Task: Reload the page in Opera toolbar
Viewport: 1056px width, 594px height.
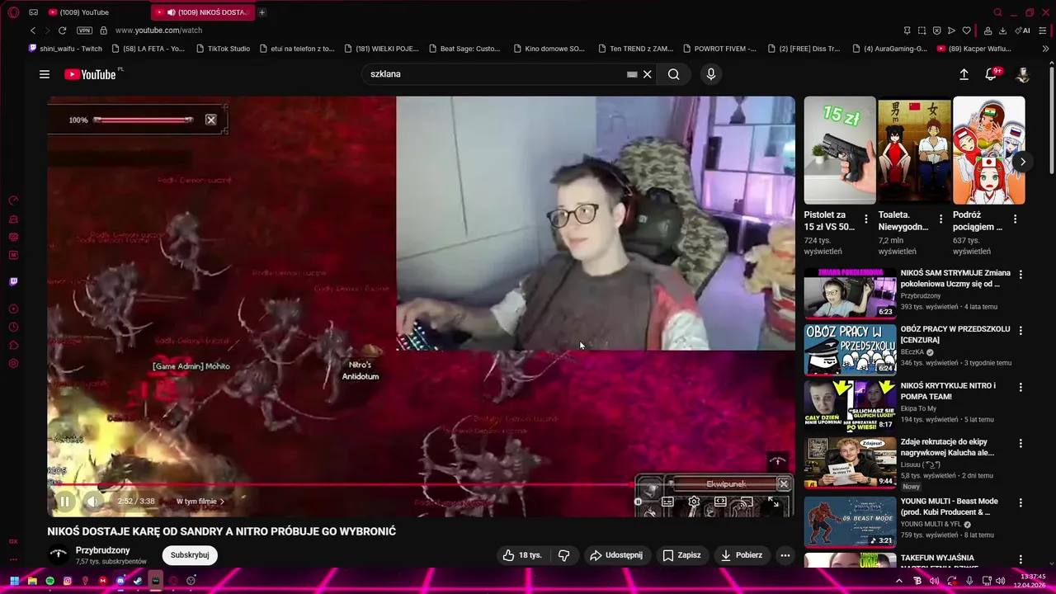Action: coord(62,31)
